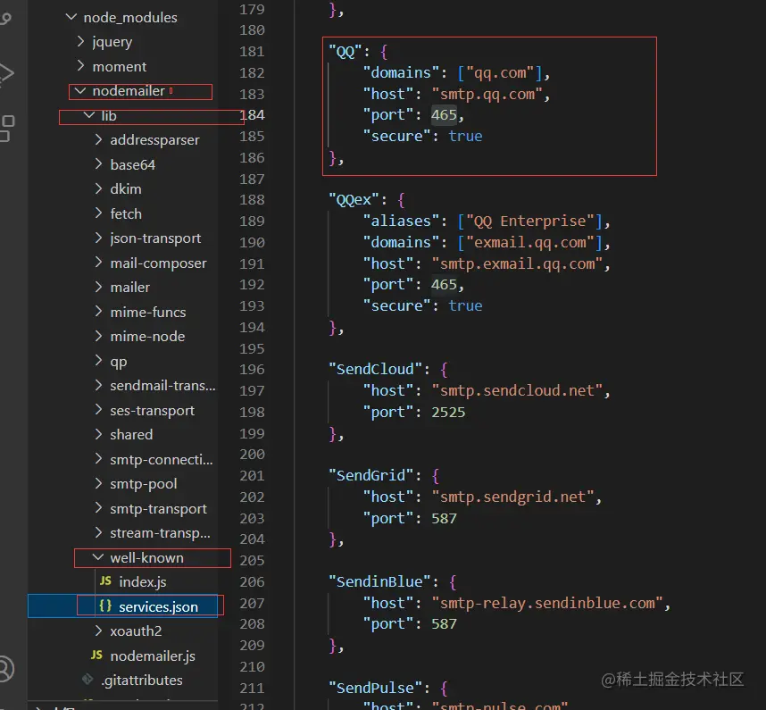This screenshot has width=766, height=710.
Task: Click the "qq.com" domain string
Action: tap(500, 73)
